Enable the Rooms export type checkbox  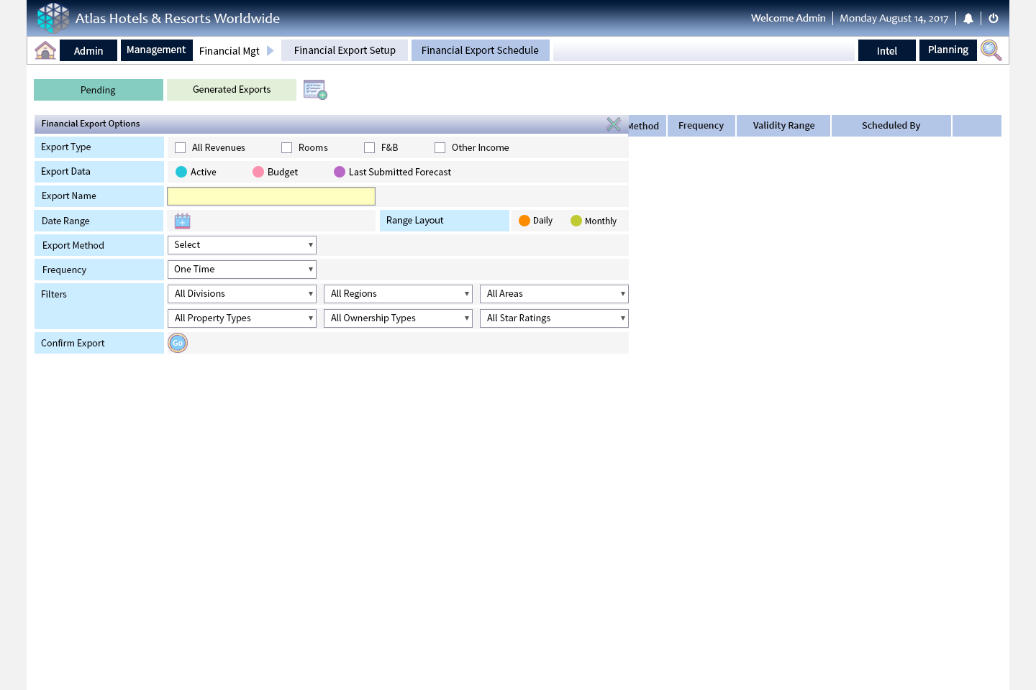tap(287, 148)
